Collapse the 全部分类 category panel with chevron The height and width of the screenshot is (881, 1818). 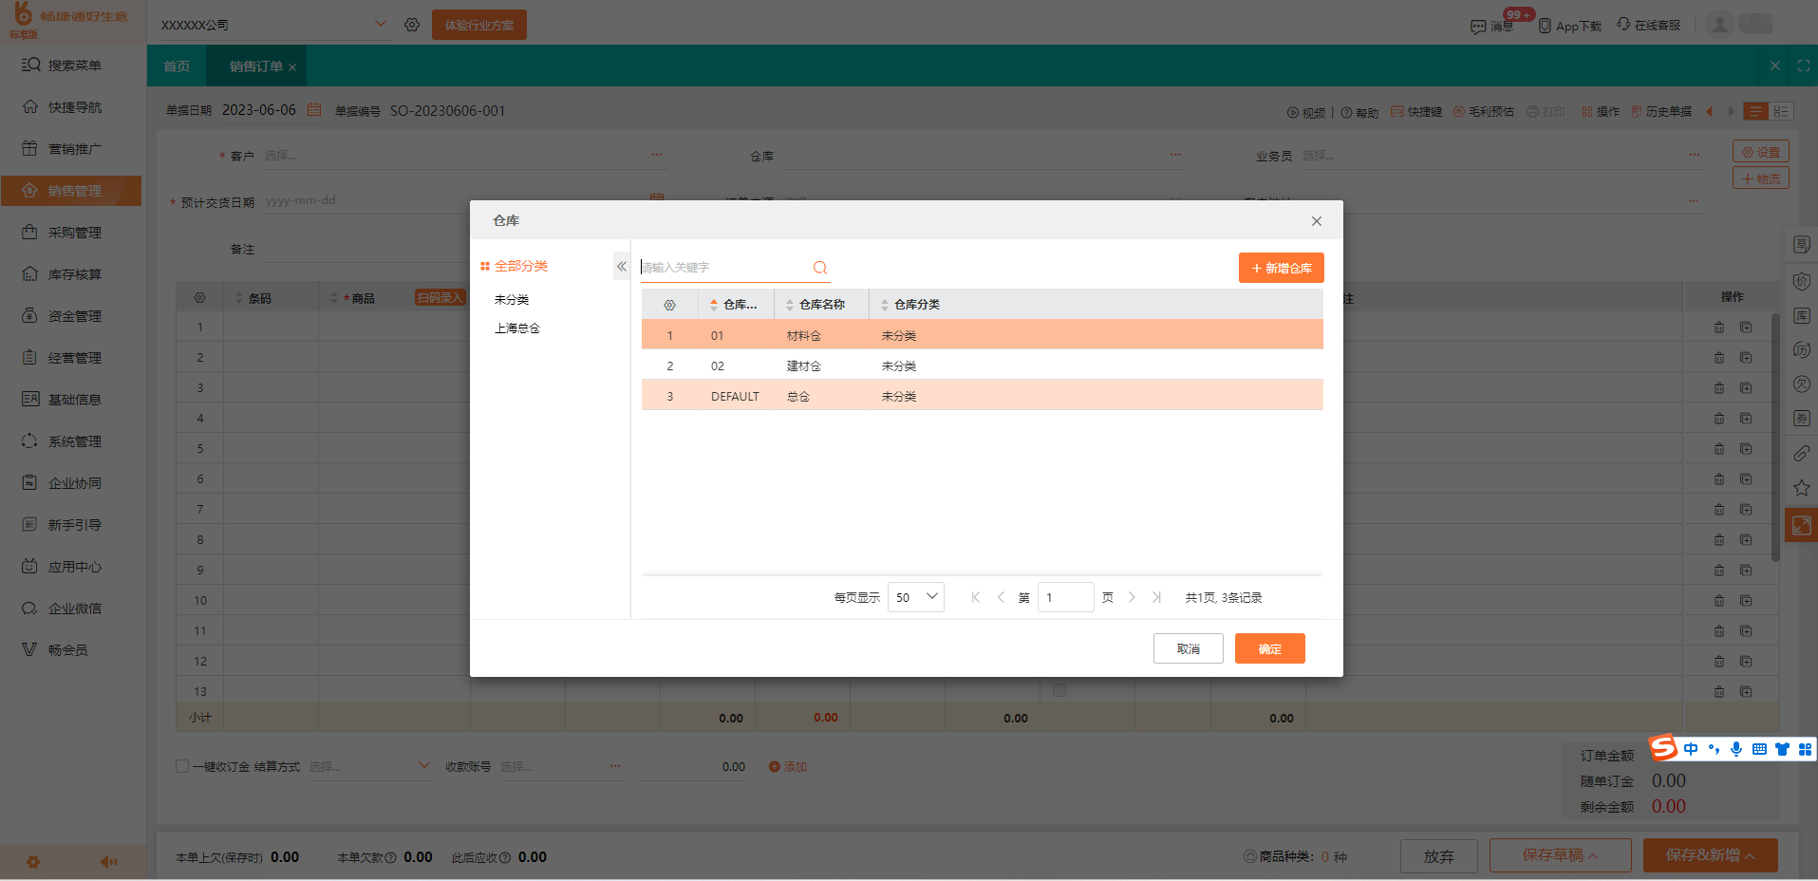point(622,266)
